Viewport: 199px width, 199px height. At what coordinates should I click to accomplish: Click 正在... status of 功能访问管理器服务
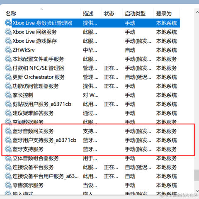[111, 86]
